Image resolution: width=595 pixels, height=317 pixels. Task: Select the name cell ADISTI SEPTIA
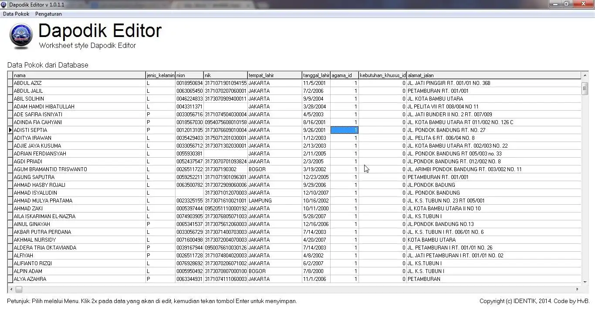[79, 130]
